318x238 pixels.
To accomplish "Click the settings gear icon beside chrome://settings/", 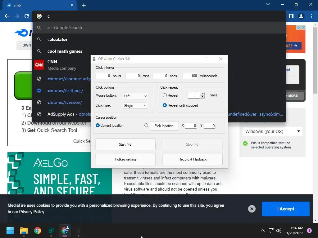I will coord(39,90).
